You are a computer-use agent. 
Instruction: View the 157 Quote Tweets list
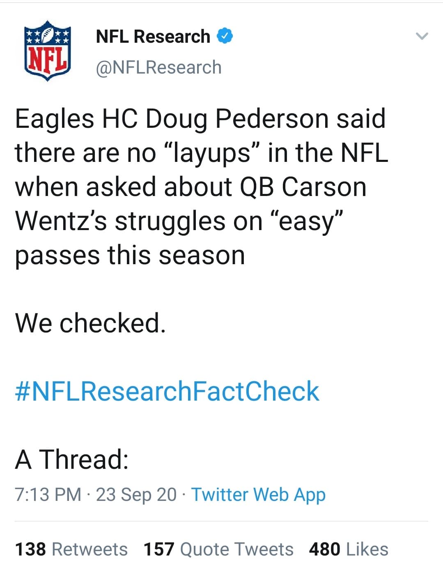(x=218, y=549)
